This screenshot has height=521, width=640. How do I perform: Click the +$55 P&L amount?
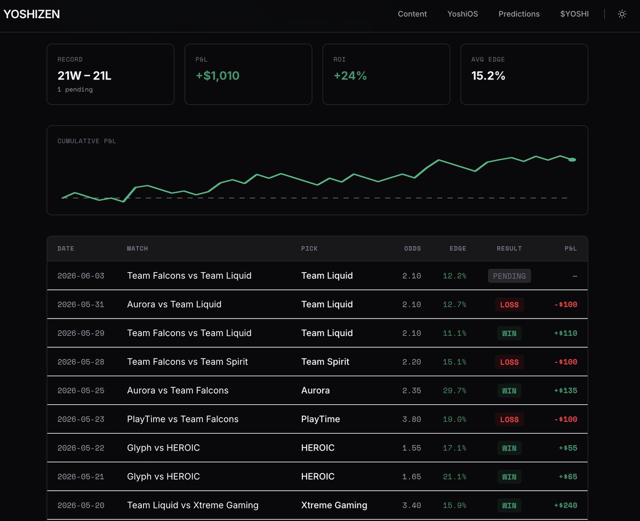pos(568,449)
